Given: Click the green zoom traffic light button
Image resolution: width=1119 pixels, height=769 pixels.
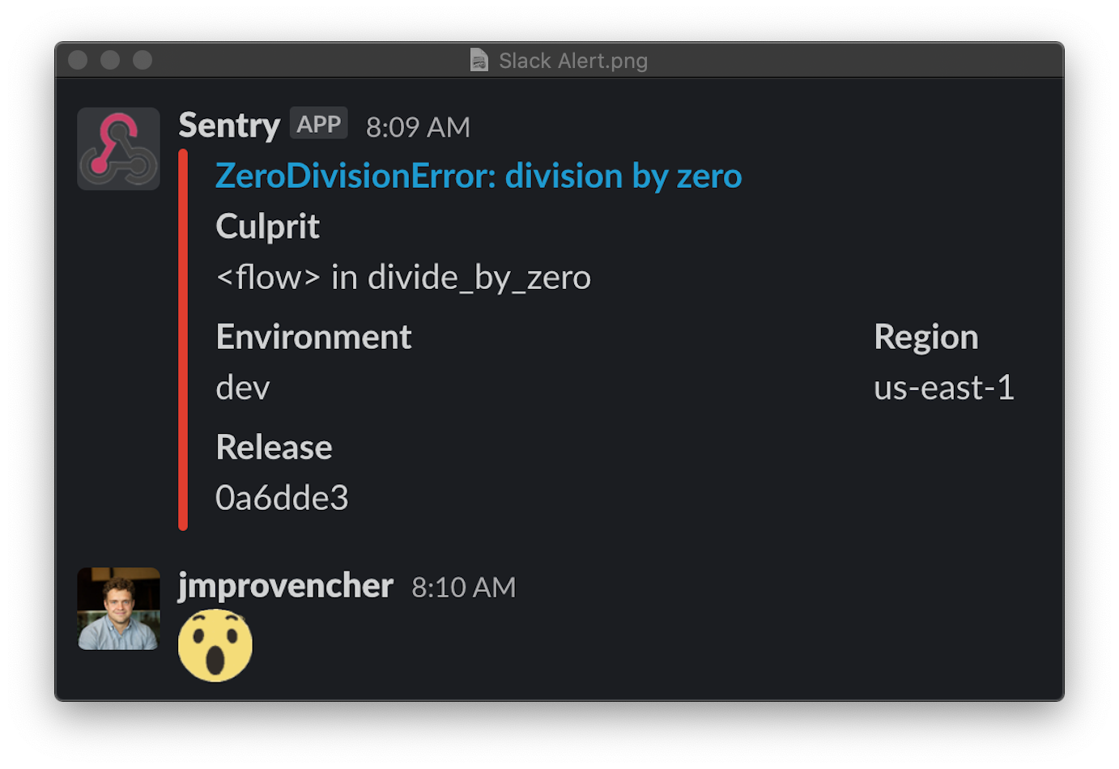Looking at the screenshot, I should click(142, 59).
